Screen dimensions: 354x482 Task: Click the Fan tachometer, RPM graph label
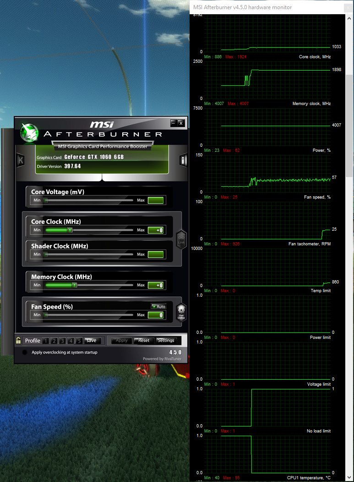click(310, 244)
